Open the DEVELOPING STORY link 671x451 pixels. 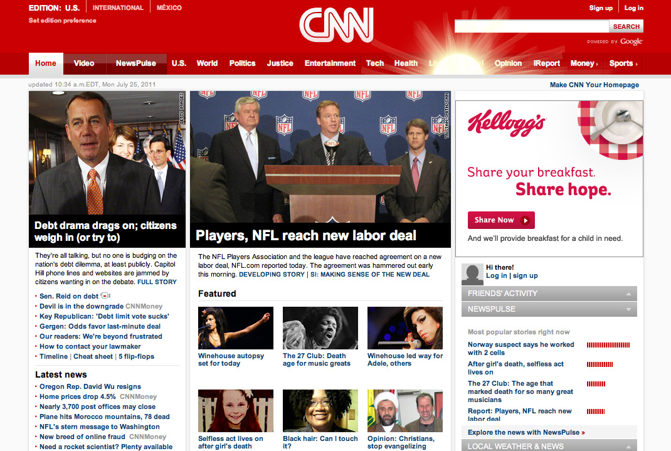(x=272, y=275)
